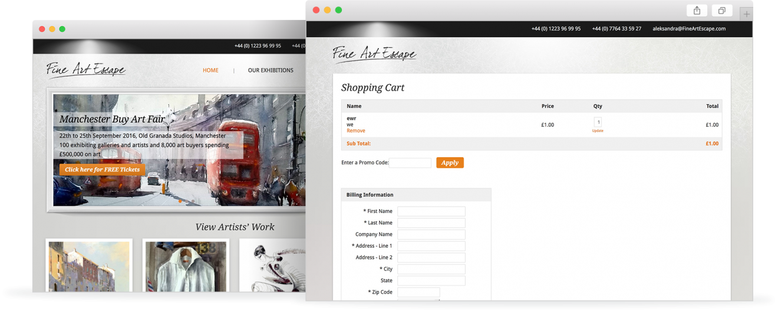The width and height of the screenshot is (778, 312).
Task: Click the aleksandra@FineArtEscape.com email link
Action: point(689,28)
